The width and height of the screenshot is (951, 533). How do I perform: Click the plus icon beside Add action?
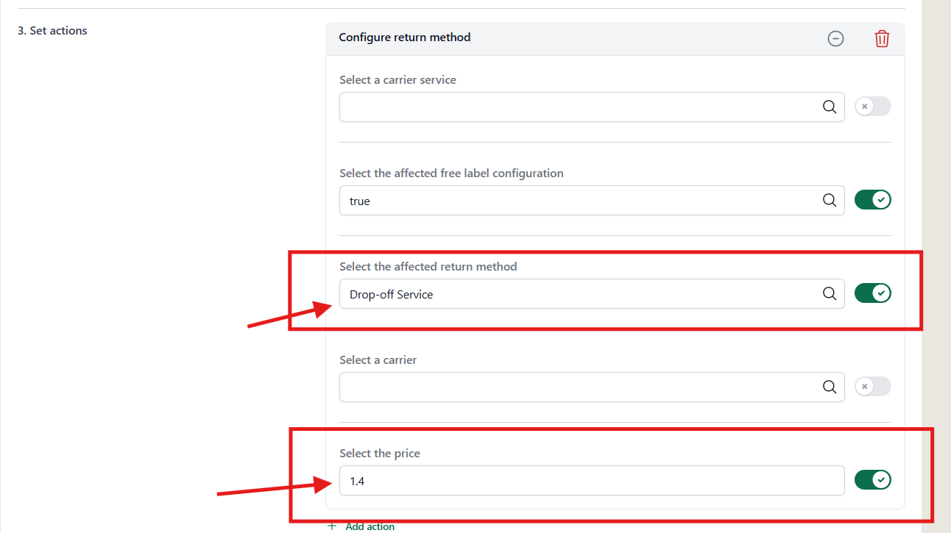332,526
